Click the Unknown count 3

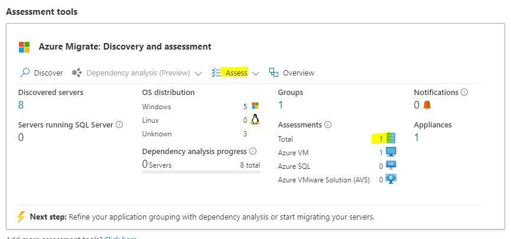(x=245, y=134)
